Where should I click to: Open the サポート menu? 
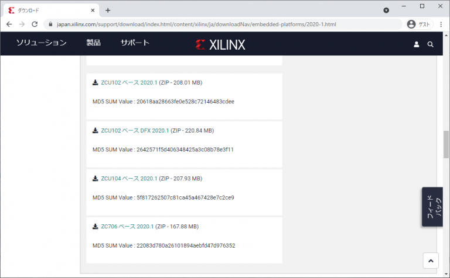tap(135, 43)
